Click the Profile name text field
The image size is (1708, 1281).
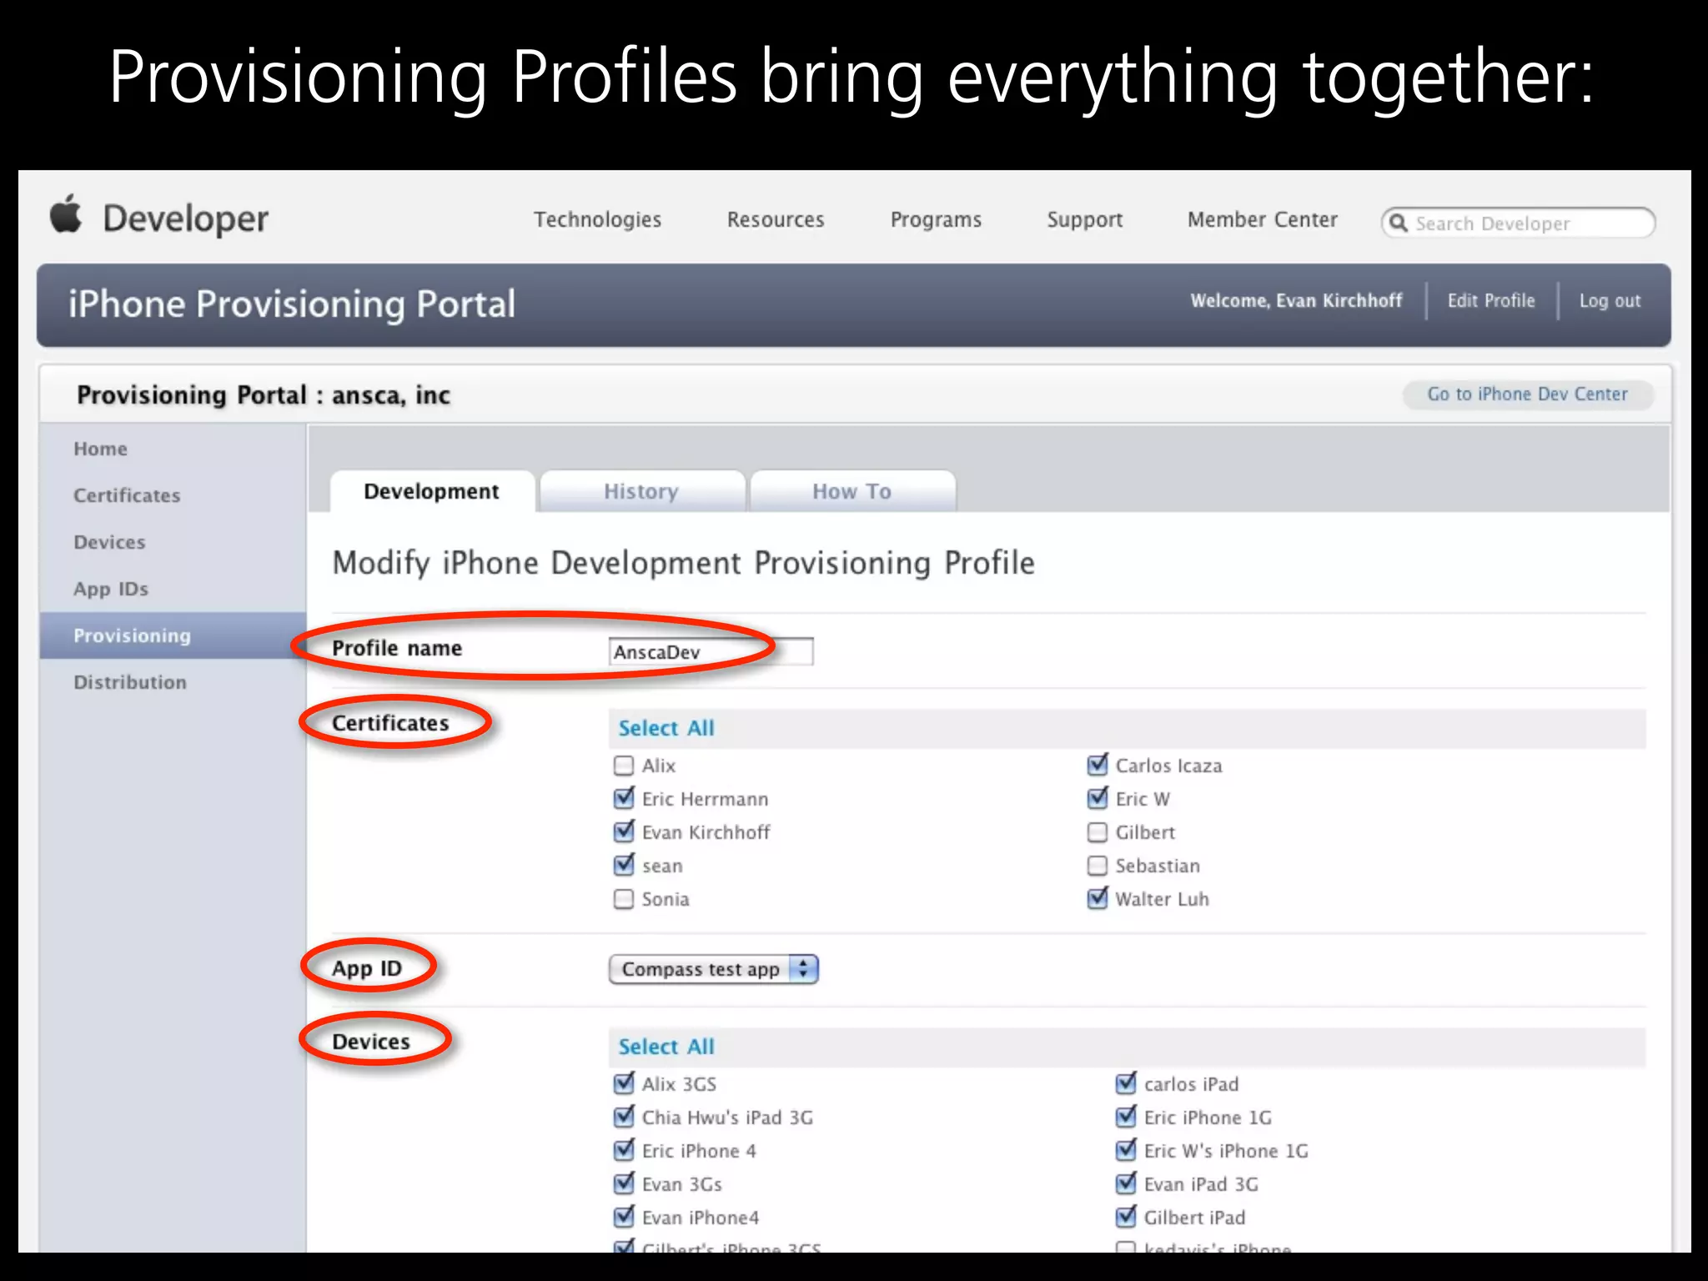(711, 651)
